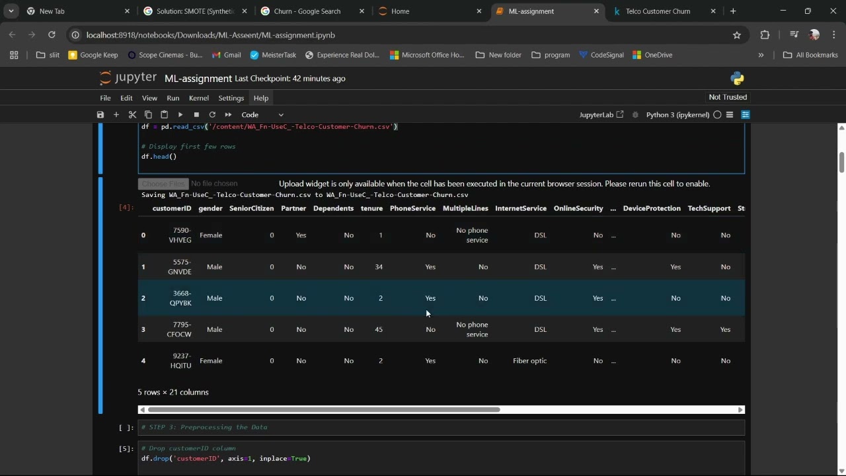Click the Python logo icon in header

point(738,79)
